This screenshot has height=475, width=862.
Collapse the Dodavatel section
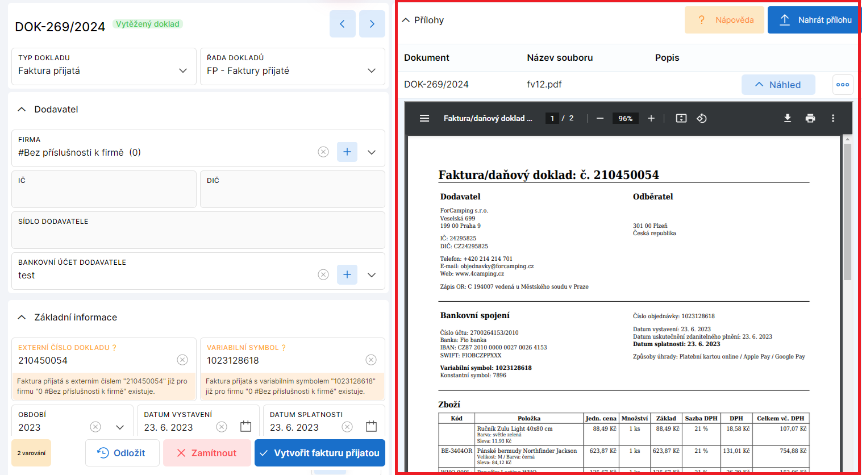(x=22, y=109)
